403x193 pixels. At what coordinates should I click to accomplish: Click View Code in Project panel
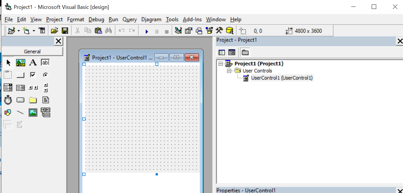tap(222, 53)
